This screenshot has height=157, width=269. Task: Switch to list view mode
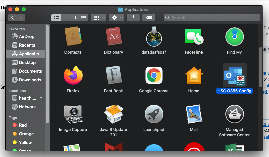(x=65, y=18)
